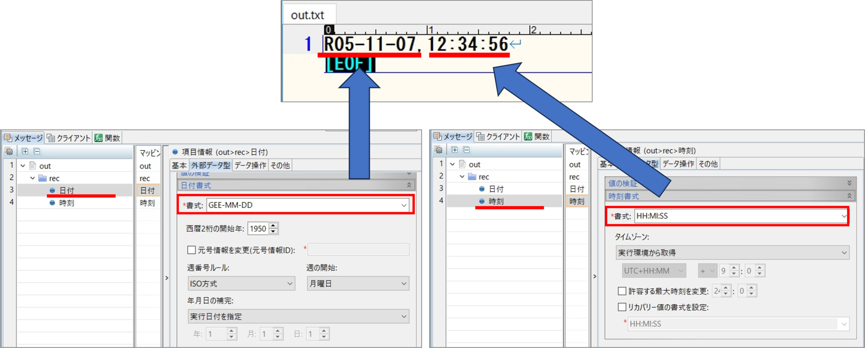Toggle 許容する最大時刻を変更 checkbox
Image resolution: width=865 pixels, height=348 pixels.
(x=622, y=291)
